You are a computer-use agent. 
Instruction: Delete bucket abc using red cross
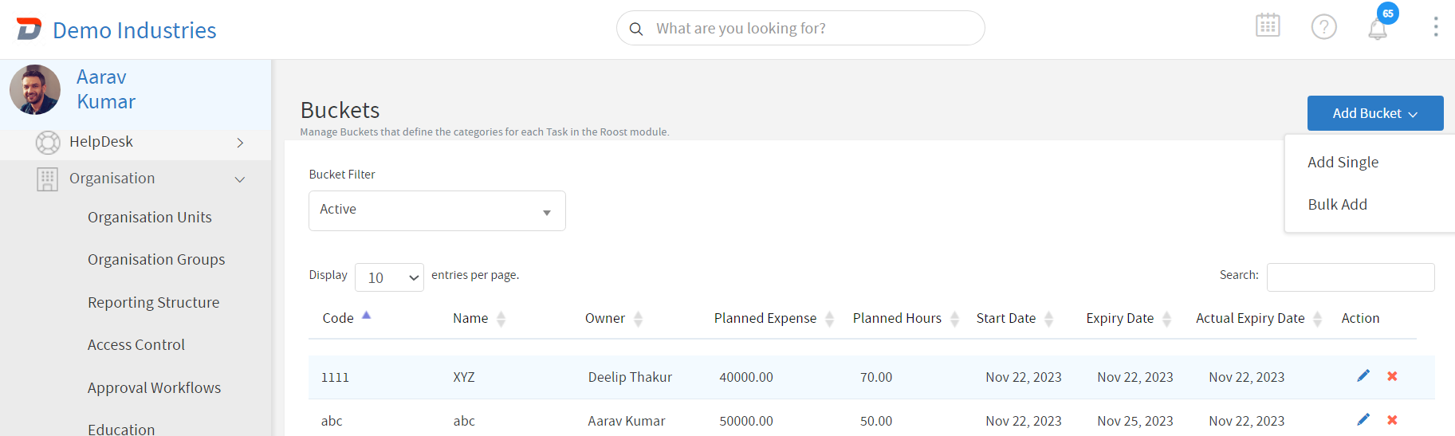pos(1392,420)
